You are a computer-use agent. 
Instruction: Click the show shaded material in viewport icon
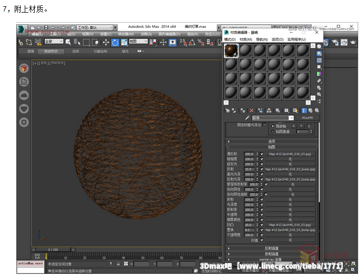295,110
